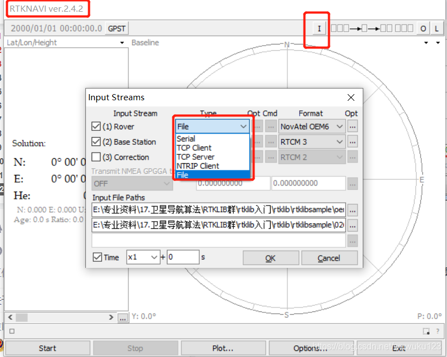Click the empty third input file path field
Screen dimensions: 447x357
(x=218, y=241)
